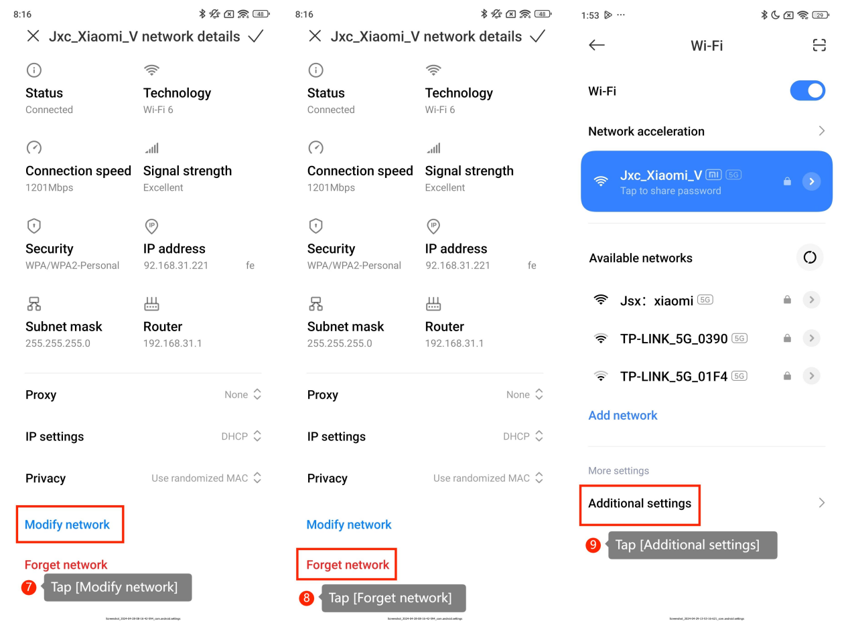
Task: Open details arrow beside Jsx: xiaomi
Action: coord(811,300)
